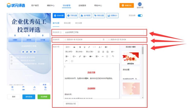188x108 pixels.
Task: Toggle fullscreen editor mode icon
Action: (72, 61)
